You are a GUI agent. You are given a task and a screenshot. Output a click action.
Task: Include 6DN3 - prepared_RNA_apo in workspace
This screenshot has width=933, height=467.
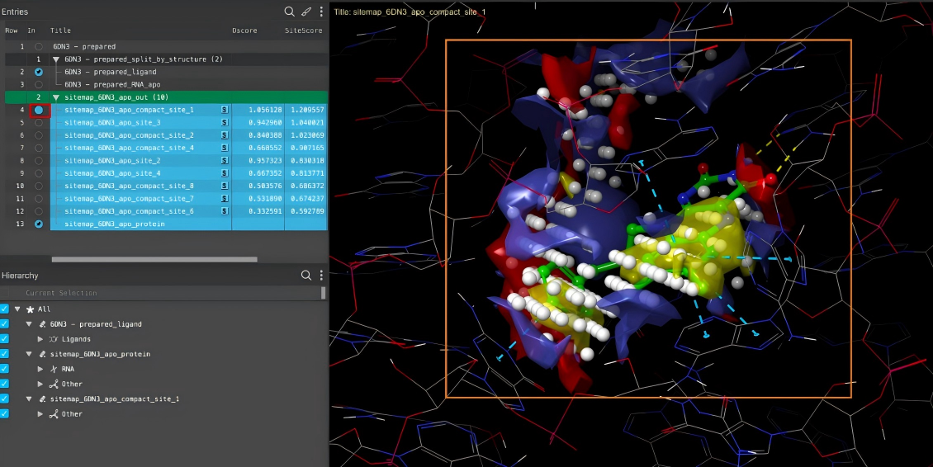tap(39, 85)
